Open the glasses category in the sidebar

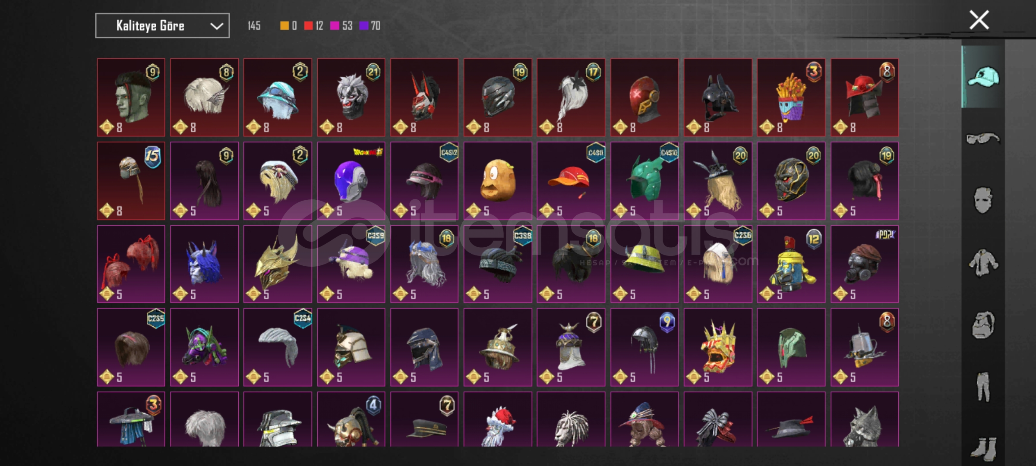pos(983,139)
